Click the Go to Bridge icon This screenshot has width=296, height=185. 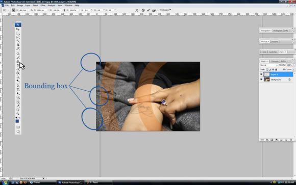click(154, 10)
